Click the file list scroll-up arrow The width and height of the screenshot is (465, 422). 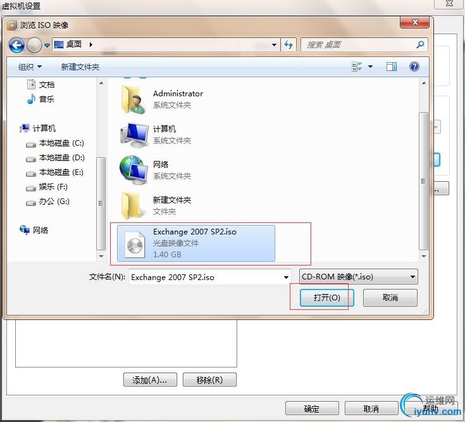point(424,83)
